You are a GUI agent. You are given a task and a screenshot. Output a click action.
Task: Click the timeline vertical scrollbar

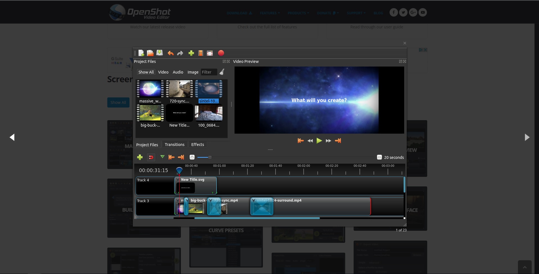404,185
